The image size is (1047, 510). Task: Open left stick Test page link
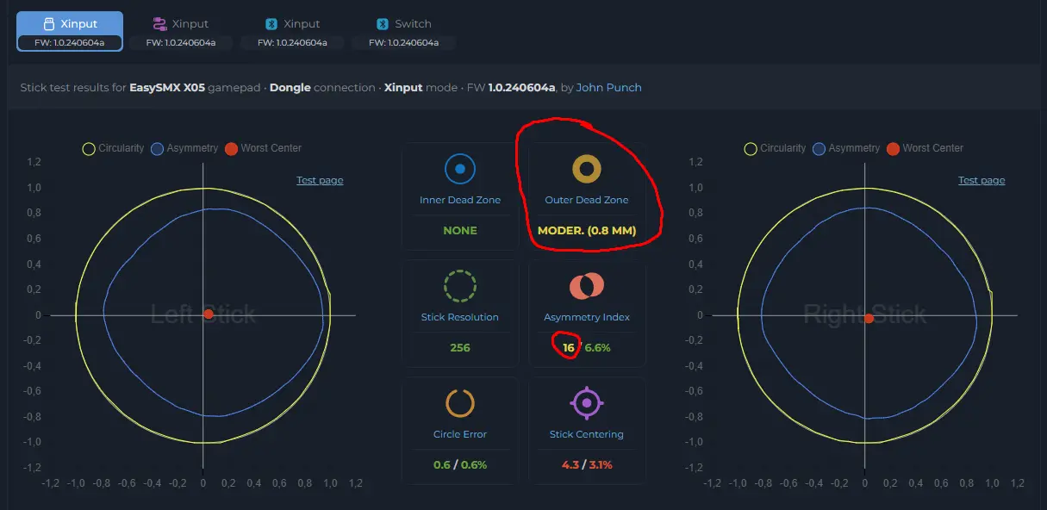coord(320,180)
